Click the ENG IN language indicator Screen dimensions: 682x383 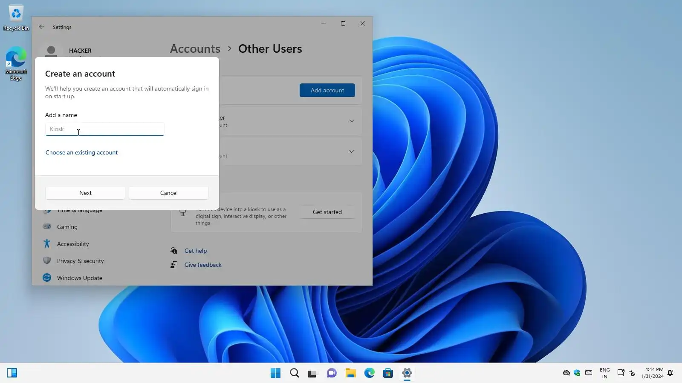tap(604, 373)
